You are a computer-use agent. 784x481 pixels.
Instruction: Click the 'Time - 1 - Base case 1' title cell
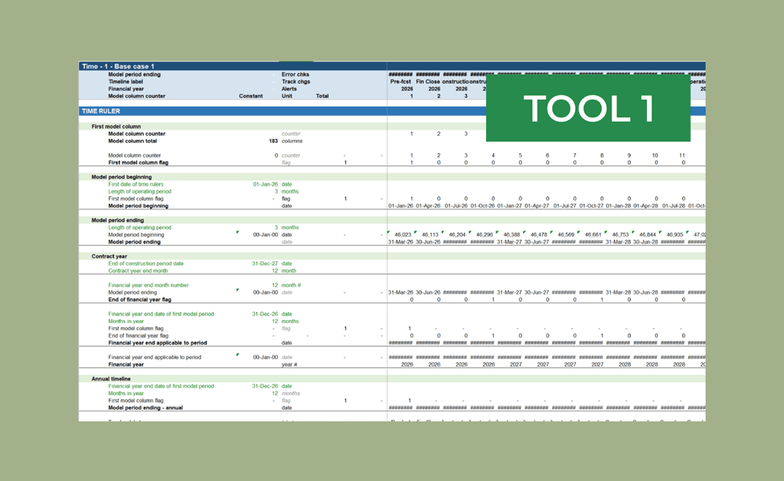[x=118, y=67]
